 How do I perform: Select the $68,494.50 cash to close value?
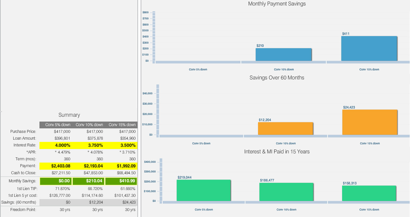click(x=126, y=173)
